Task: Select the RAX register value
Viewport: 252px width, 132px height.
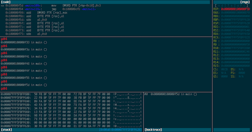Action: 235,13
